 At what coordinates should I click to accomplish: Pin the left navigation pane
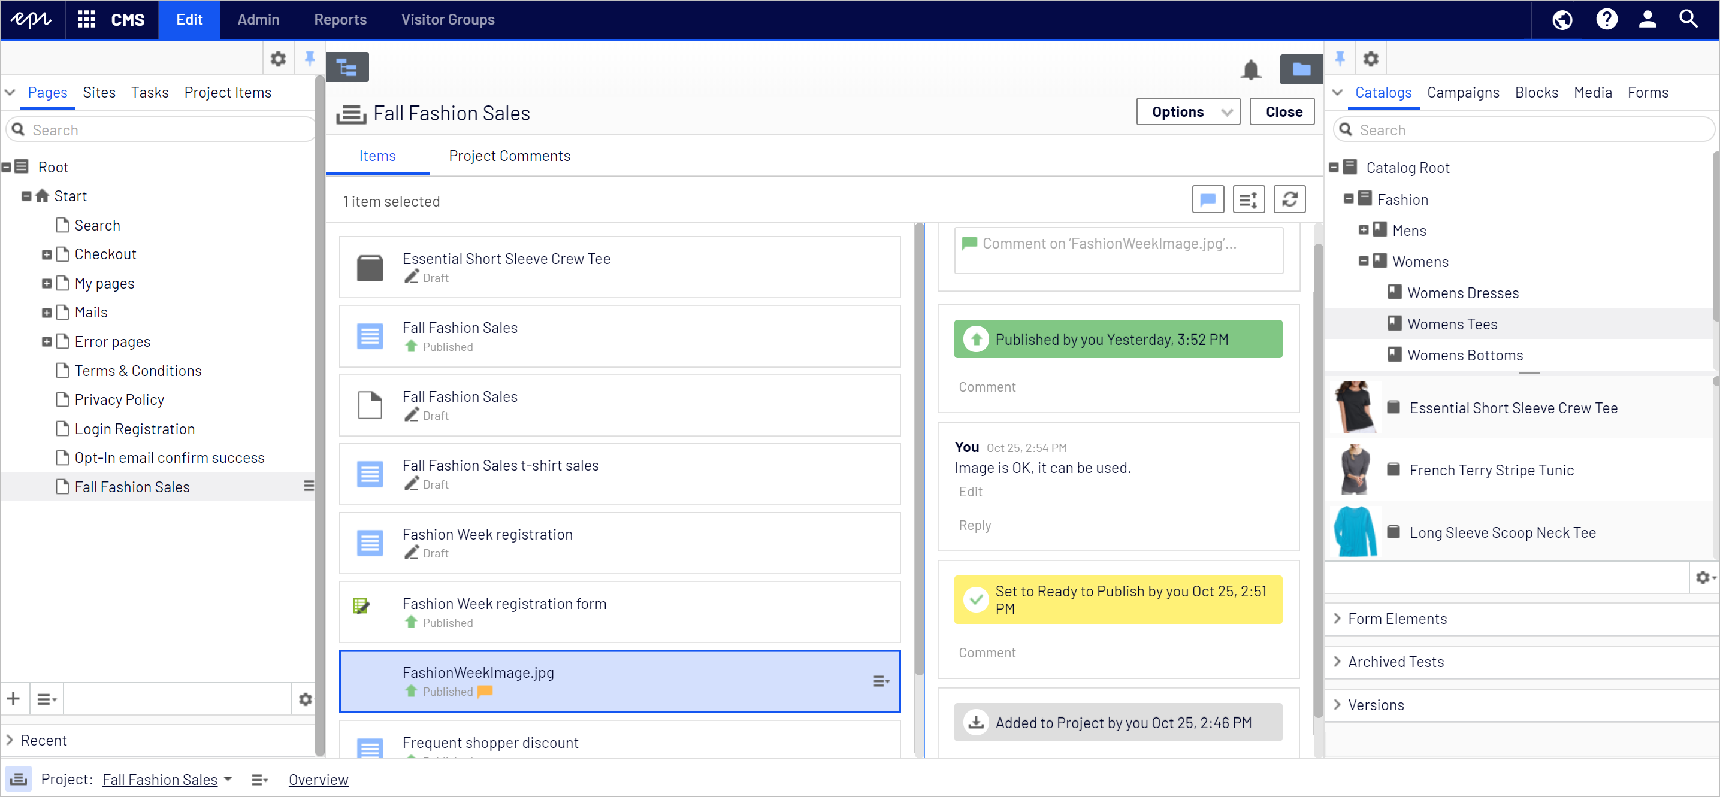pyautogui.click(x=310, y=59)
